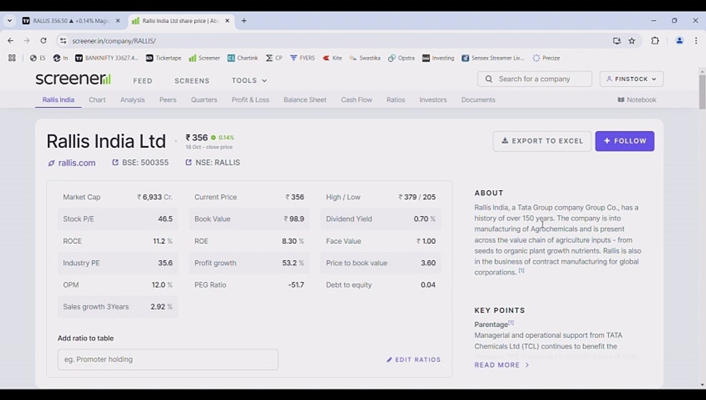Open the FINSTOCK account dropdown
The height and width of the screenshot is (400, 706).
pos(632,79)
